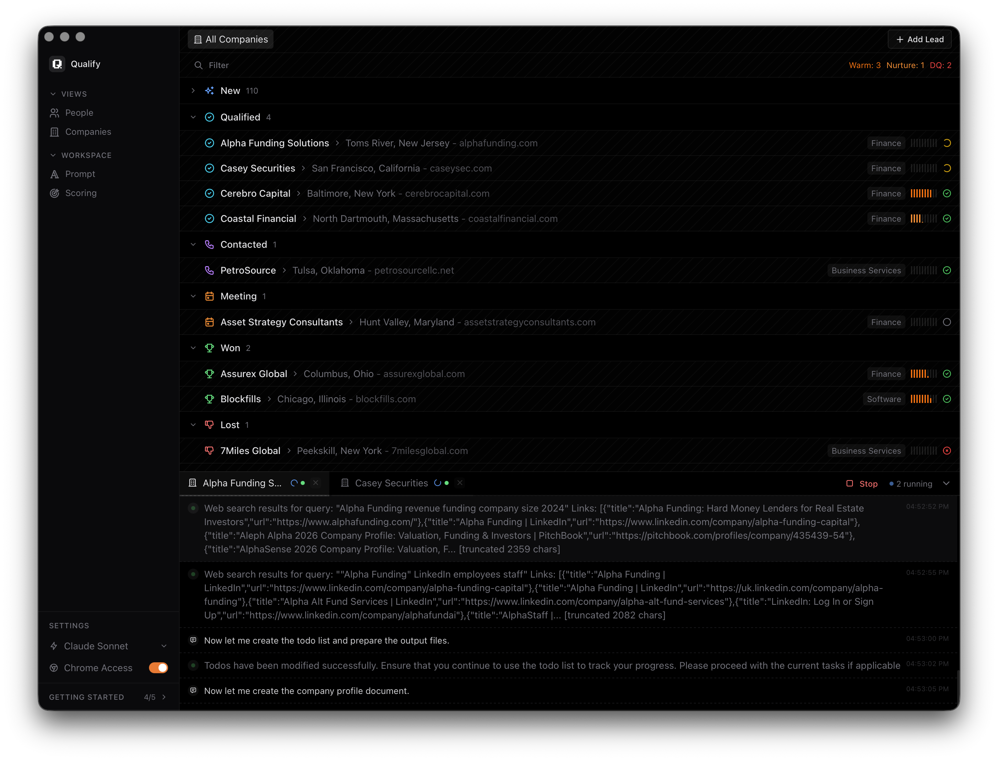Click the Qualify app logo icon
Image resolution: width=998 pixels, height=761 pixels.
pyautogui.click(x=57, y=64)
